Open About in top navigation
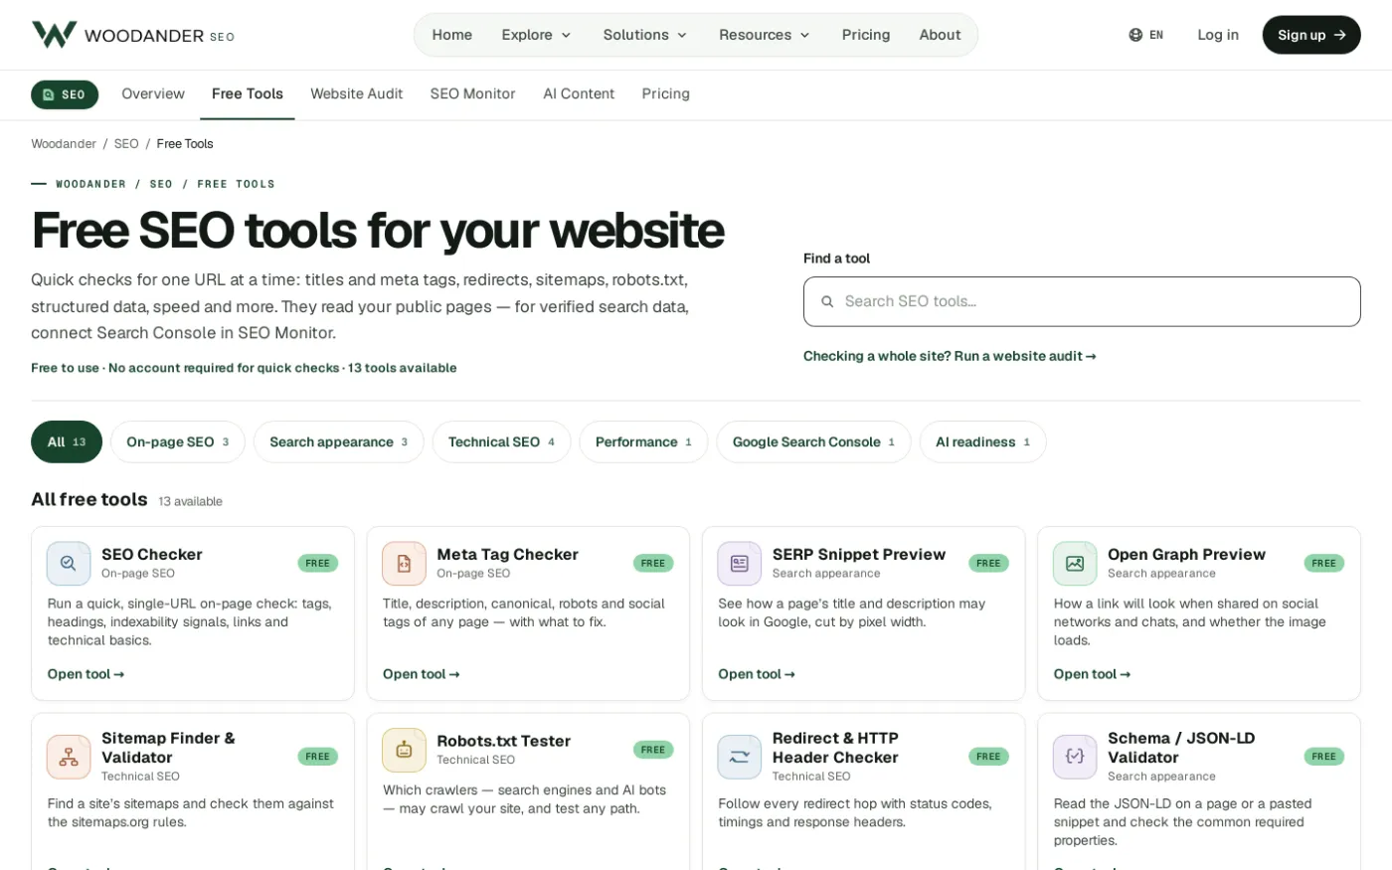The width and height of the screenshot is (1392, 870). click(940, 35)
